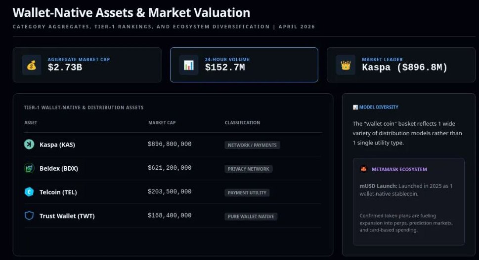Click the Asset column header

31,123
